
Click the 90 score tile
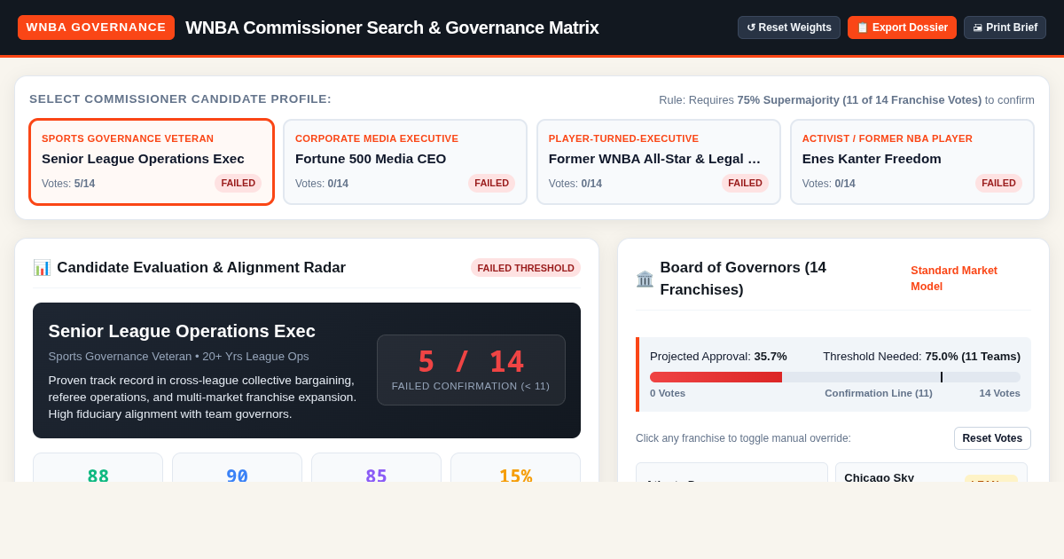237,468
